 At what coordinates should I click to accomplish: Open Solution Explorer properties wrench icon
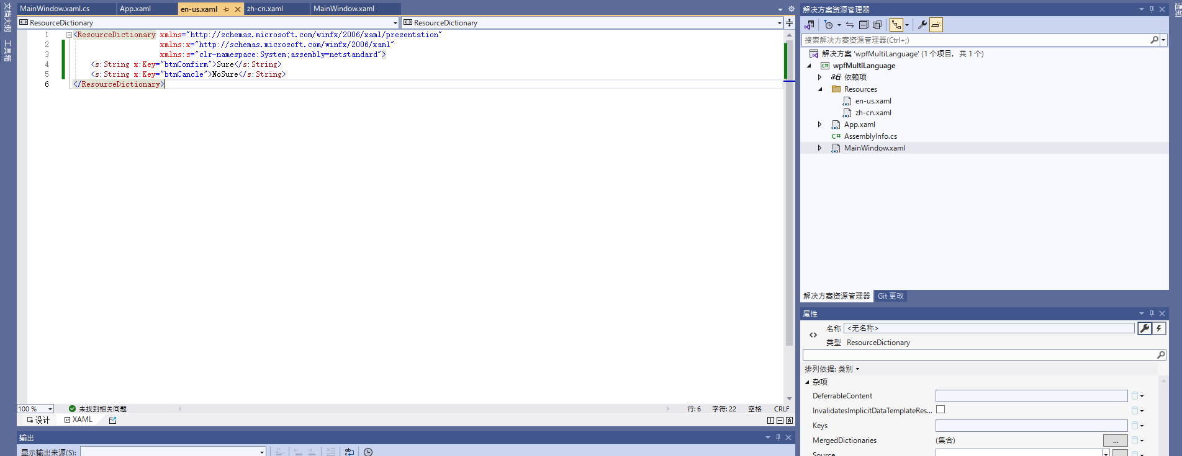click(x=923, y=25)
